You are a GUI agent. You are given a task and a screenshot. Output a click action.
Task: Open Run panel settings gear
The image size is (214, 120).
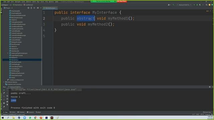(210, 87)
